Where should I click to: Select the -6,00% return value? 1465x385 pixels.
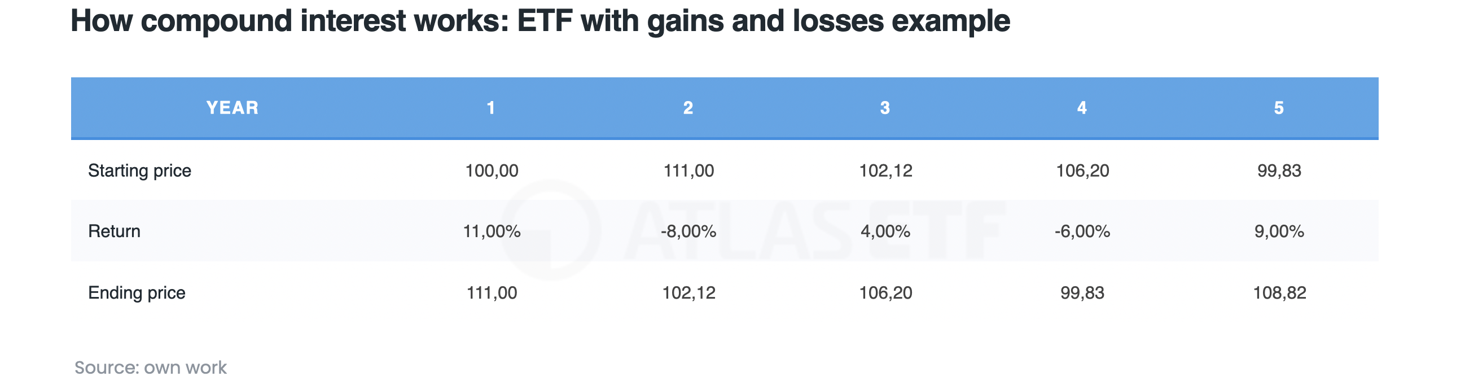coord(1082,231)
